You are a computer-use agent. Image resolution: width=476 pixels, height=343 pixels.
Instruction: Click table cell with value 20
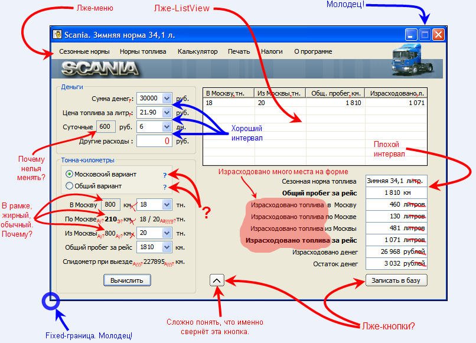pyautogui.click(x=280, y=103)
